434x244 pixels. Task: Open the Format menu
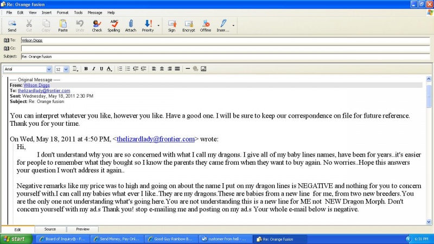tap(62, 12)
